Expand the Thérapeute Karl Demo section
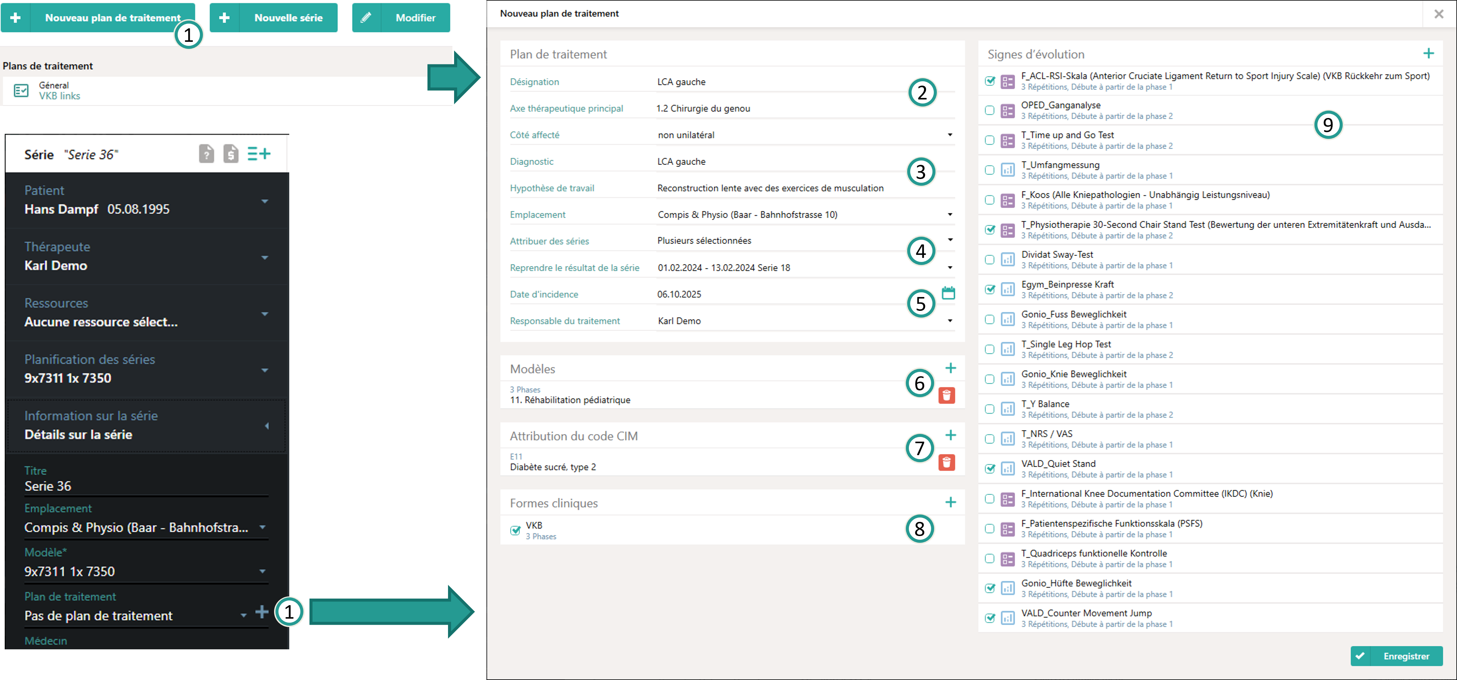The image size is (1457, 680). click(264, 258)
